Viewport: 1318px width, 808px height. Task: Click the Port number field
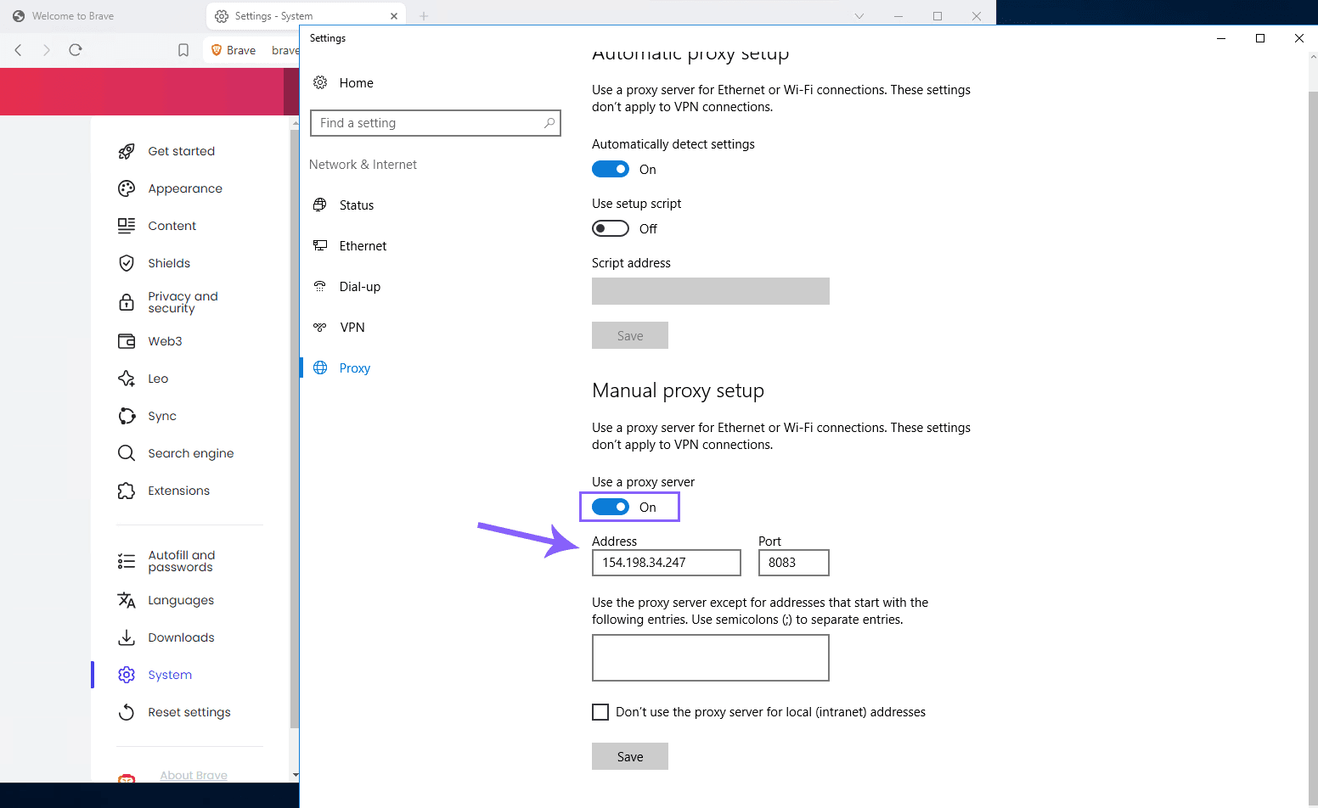tap(793, 563)
